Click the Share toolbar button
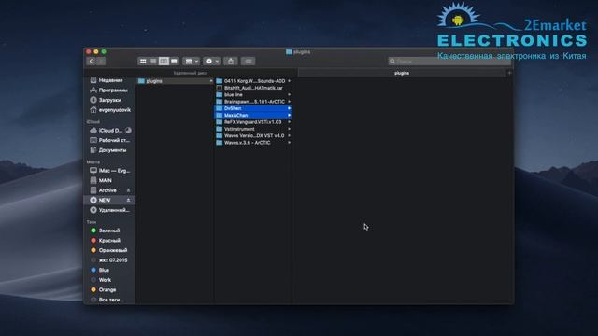This screenshot has height=336, width=598. point(231,62)
